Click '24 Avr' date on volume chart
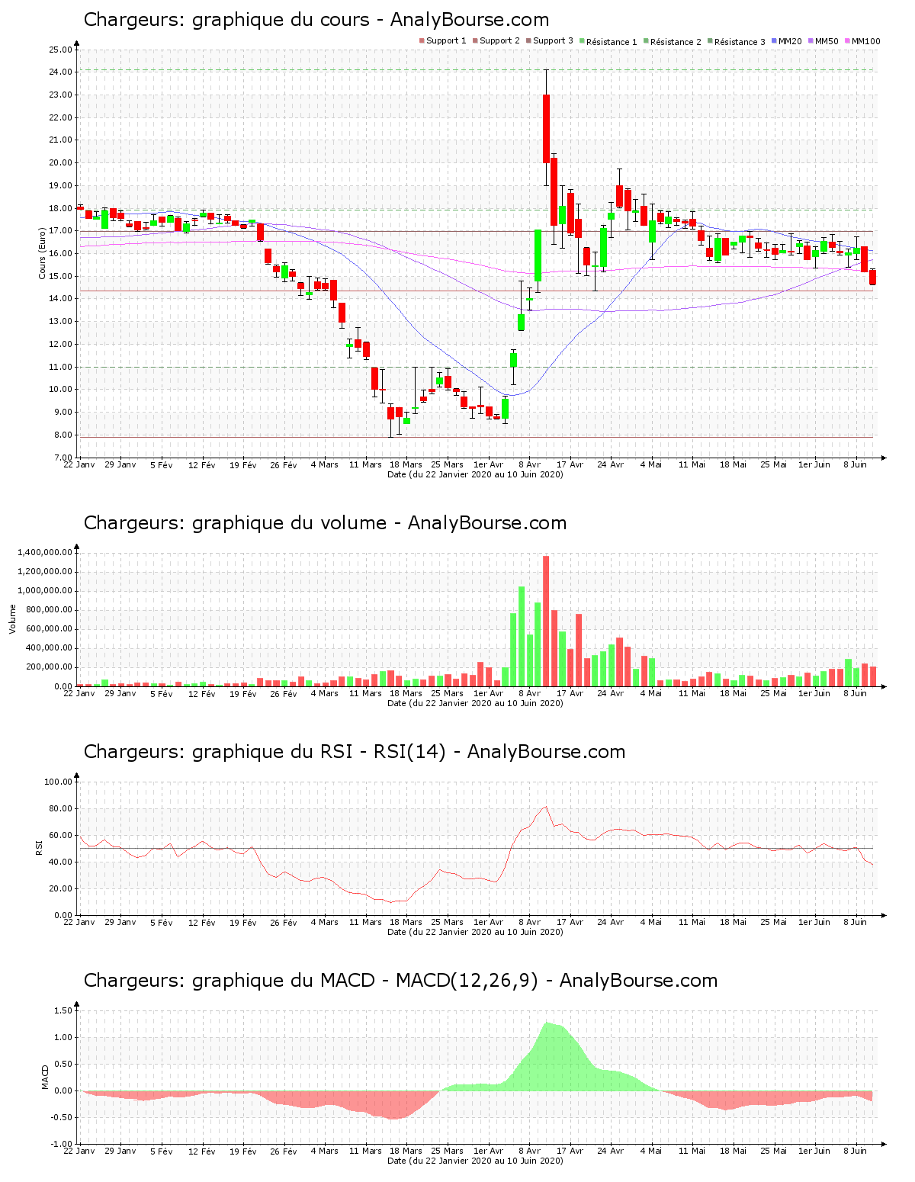Viewport: 915px width, 1182px height. click(x=610, y=693)
